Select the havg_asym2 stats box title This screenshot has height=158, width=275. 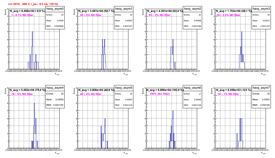[192, 9]
